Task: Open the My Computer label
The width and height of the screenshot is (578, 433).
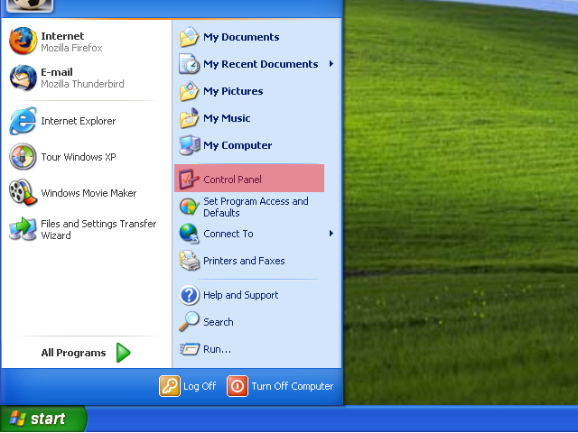Action: [x=238, y=145]
